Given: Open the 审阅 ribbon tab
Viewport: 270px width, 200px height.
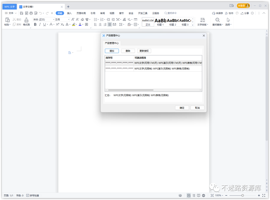Looking at the screenshot, I should tap(102, 13).
